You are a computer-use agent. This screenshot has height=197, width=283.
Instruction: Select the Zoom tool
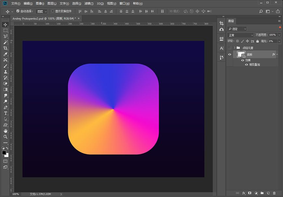[x=6, y=137]
